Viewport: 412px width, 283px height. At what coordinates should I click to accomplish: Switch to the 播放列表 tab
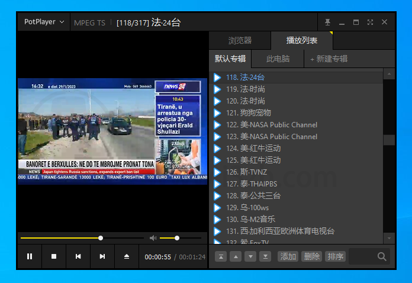[x=302, y=40]
